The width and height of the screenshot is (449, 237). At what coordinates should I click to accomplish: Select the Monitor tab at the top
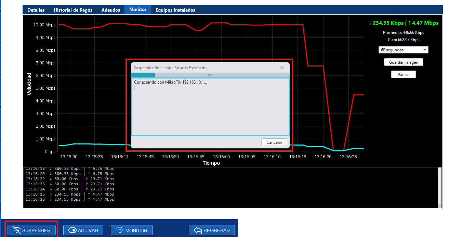pos(138,10)
